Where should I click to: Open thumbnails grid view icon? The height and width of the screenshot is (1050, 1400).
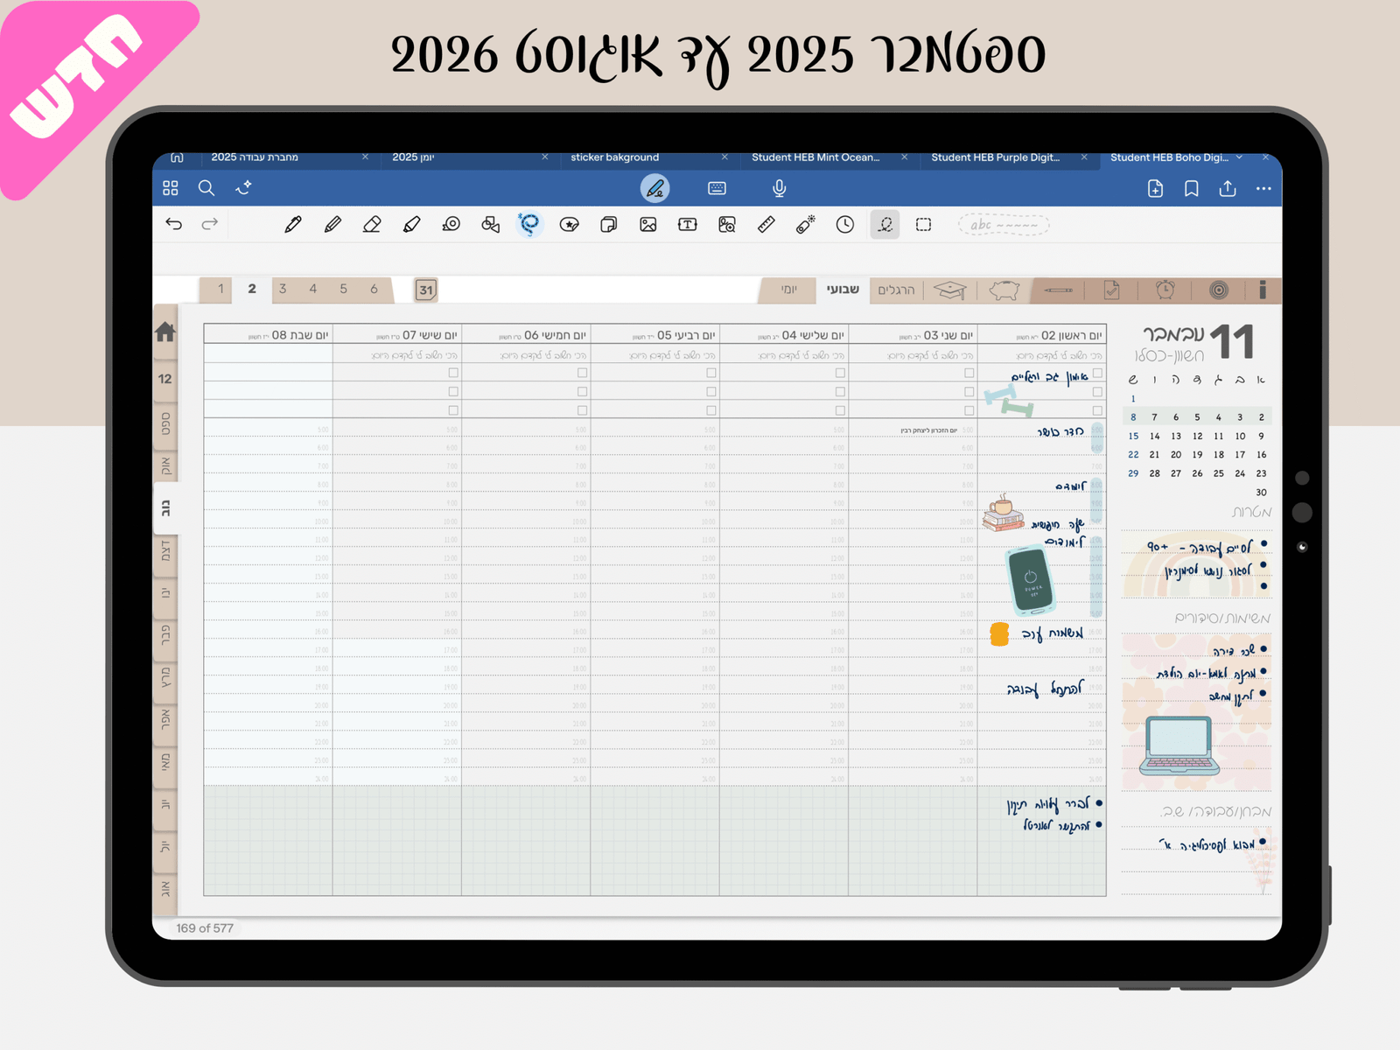[171, 188]
